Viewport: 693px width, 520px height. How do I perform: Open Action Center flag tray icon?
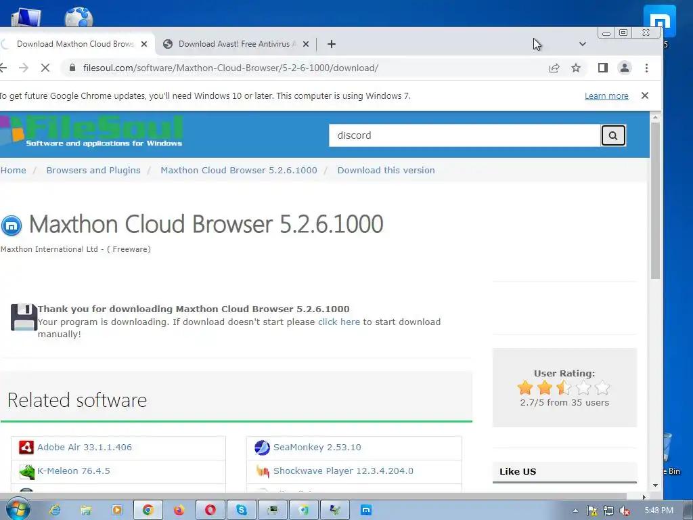pyautogui.click(x=591, y=511)
